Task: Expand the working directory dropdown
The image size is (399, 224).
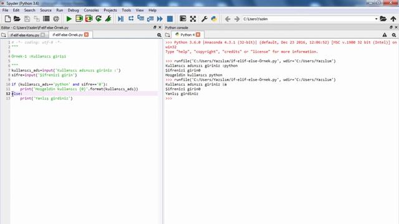Action: (376, 19)
